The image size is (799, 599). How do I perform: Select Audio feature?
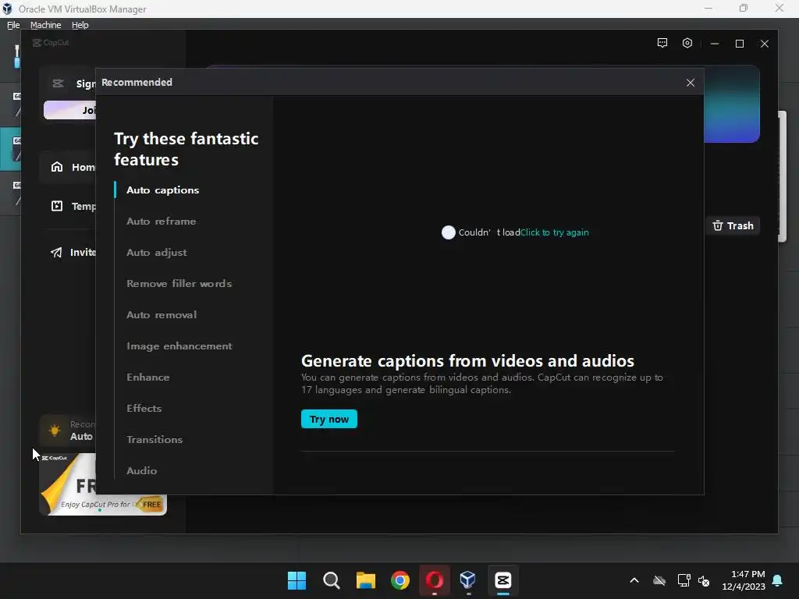click(x=141, y=470)
